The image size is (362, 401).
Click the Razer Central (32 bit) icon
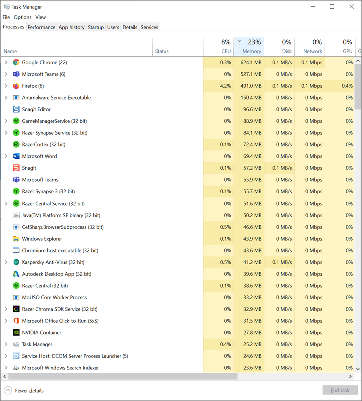click(x=16, y=286)
